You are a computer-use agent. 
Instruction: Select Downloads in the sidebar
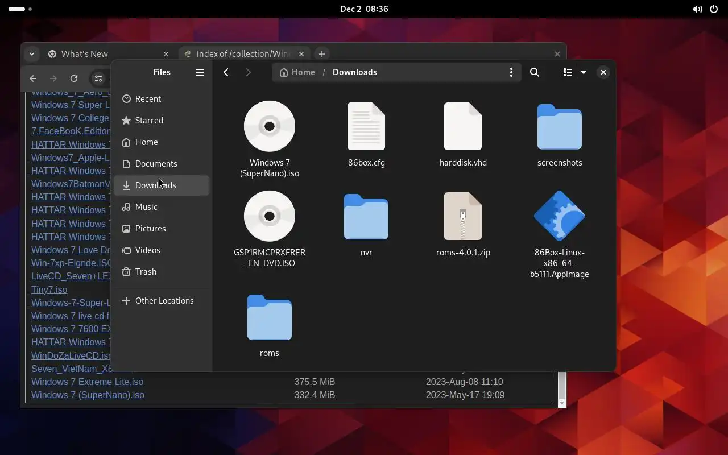coord(162,185)
